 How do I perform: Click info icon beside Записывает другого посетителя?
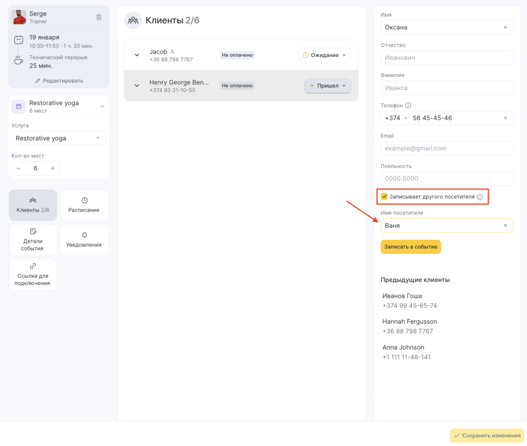click(480, 197)
